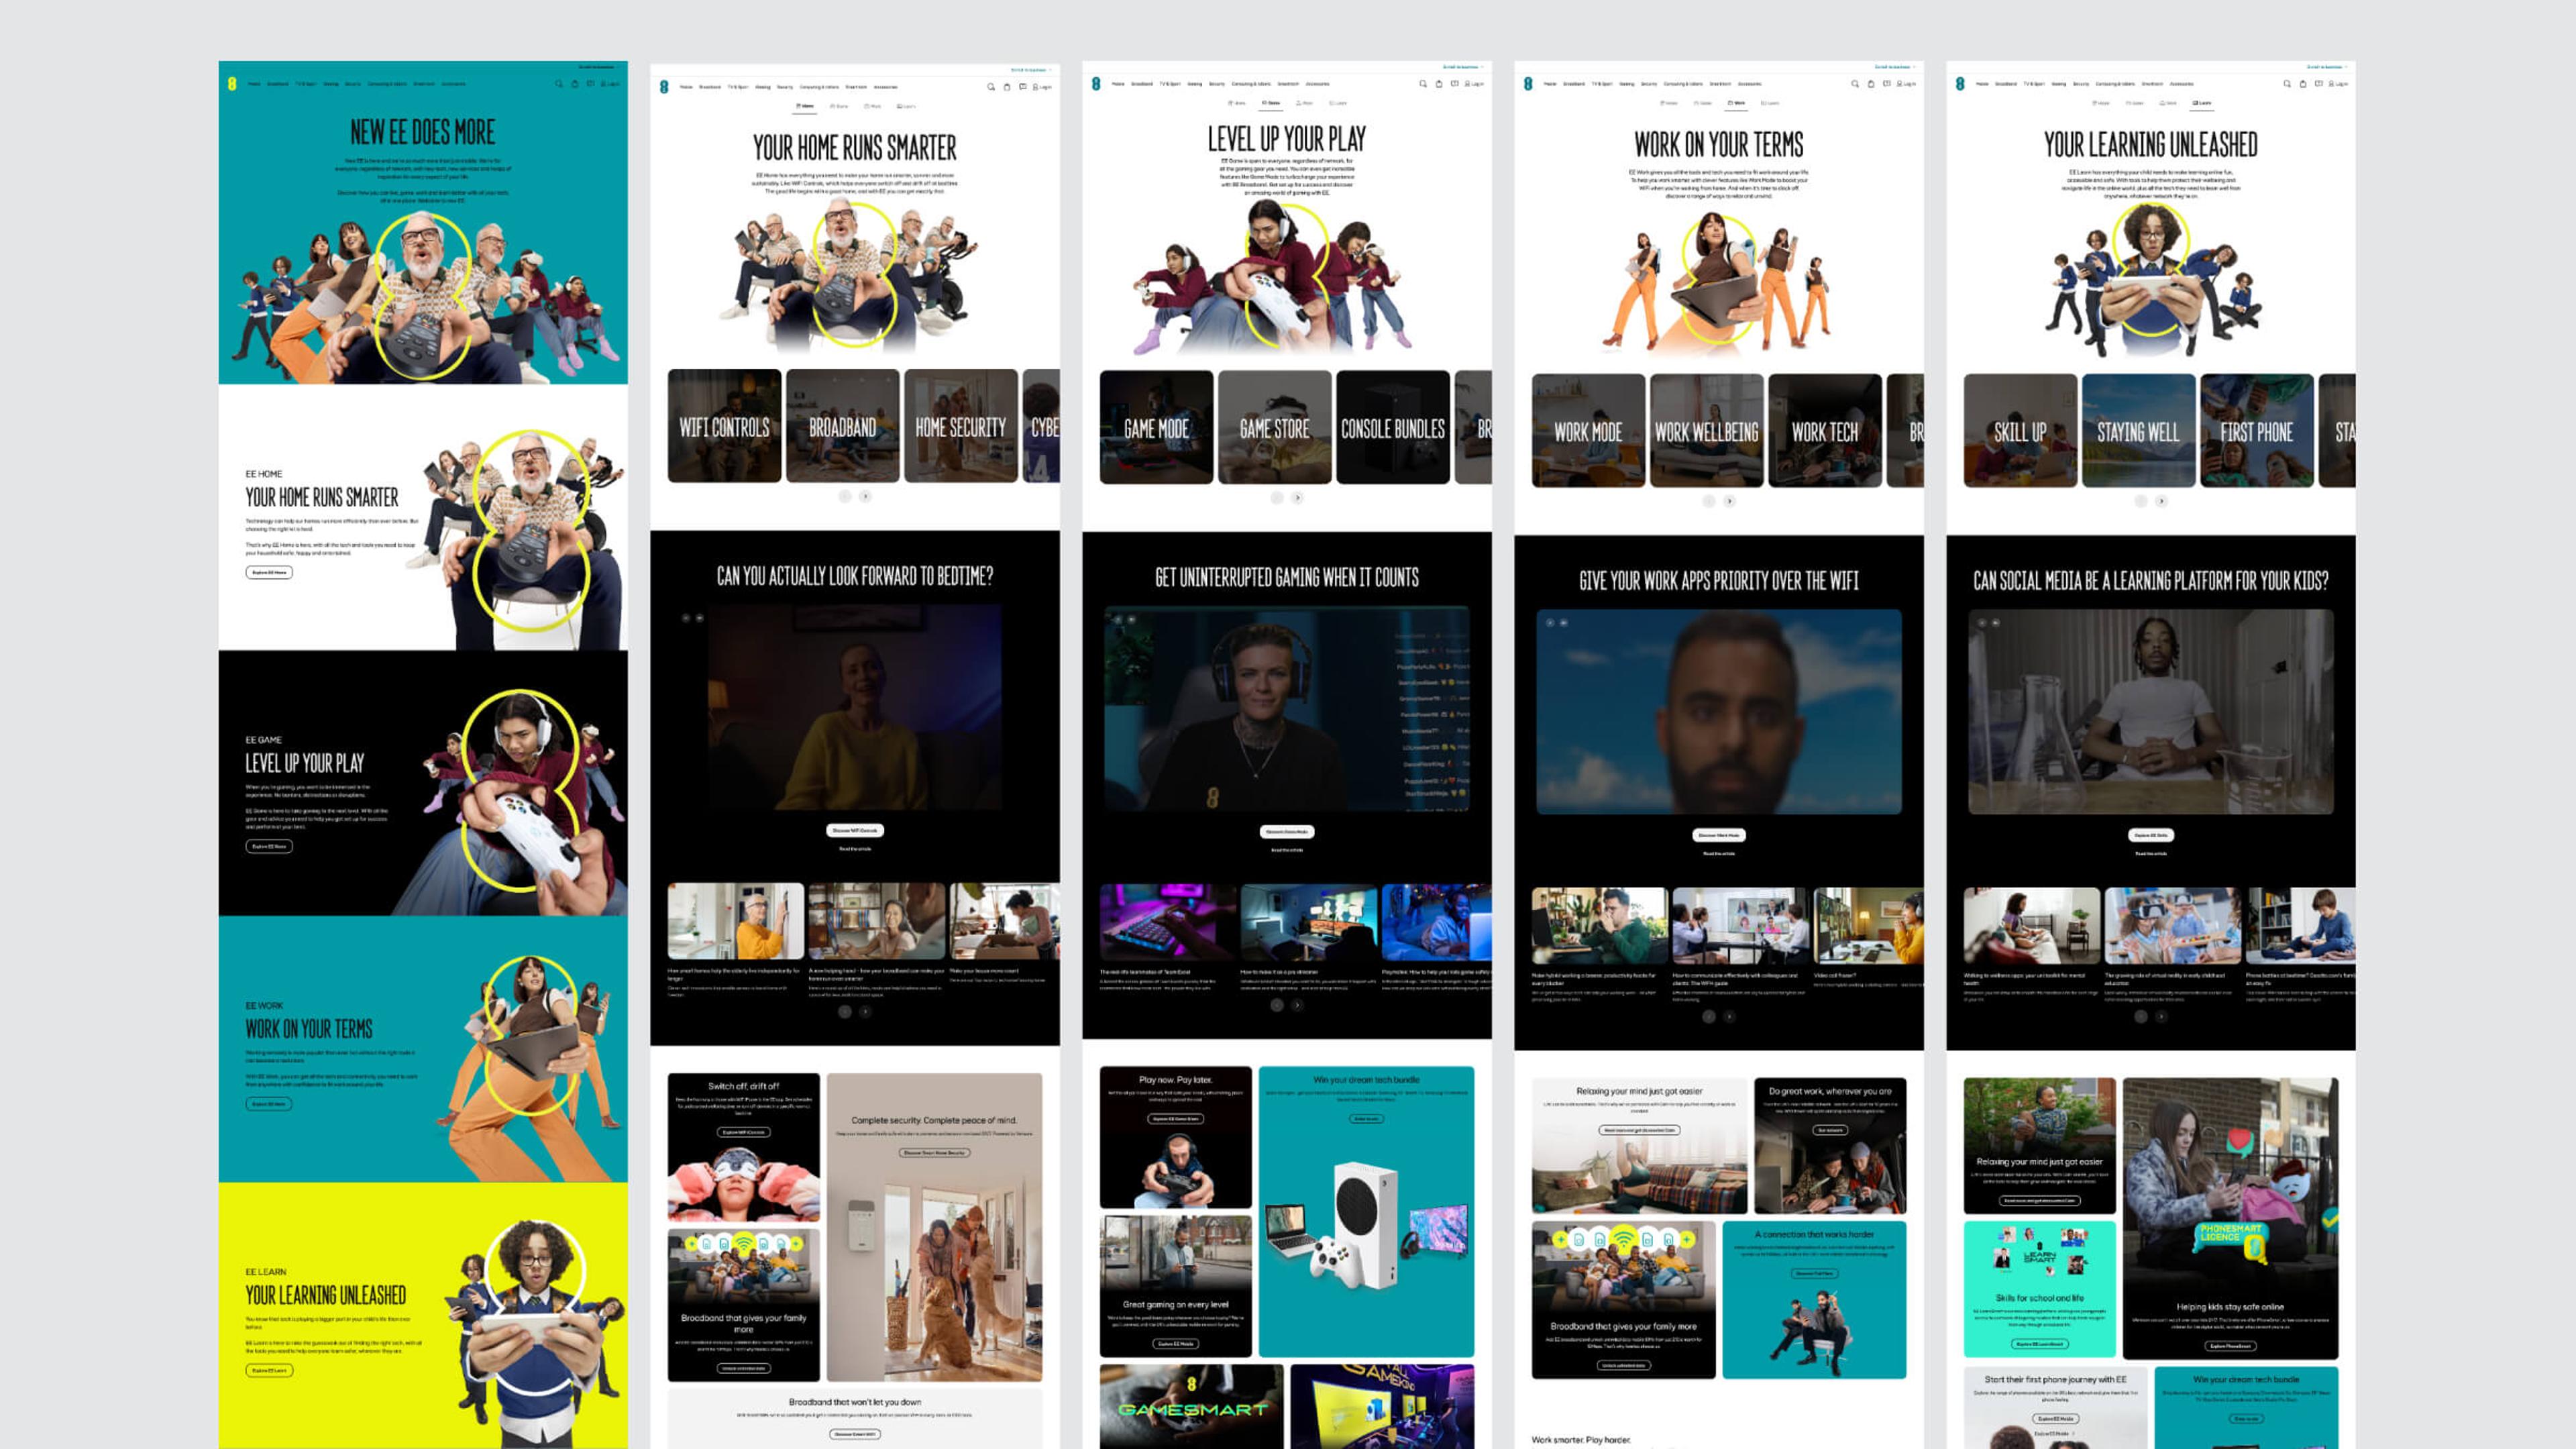The height and width of the screenshot is (1449, 2576).
Task: Click next arrow under the gaming article carousel
Action: pyautogui.click(x=1297, y=1005)
